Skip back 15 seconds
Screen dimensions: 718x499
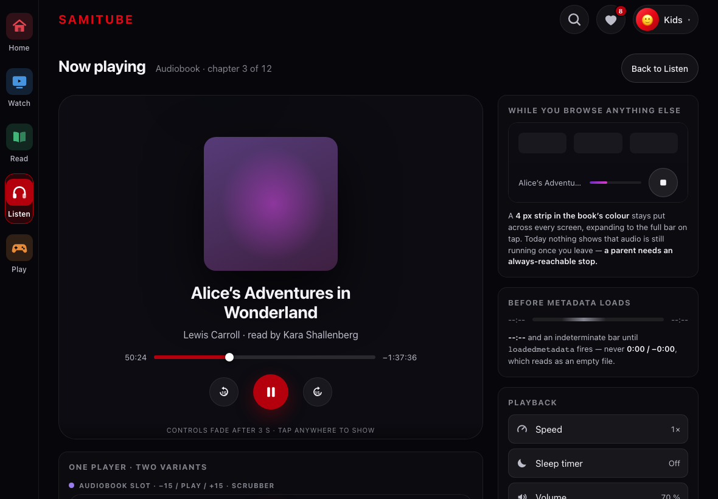coord(224,392)
